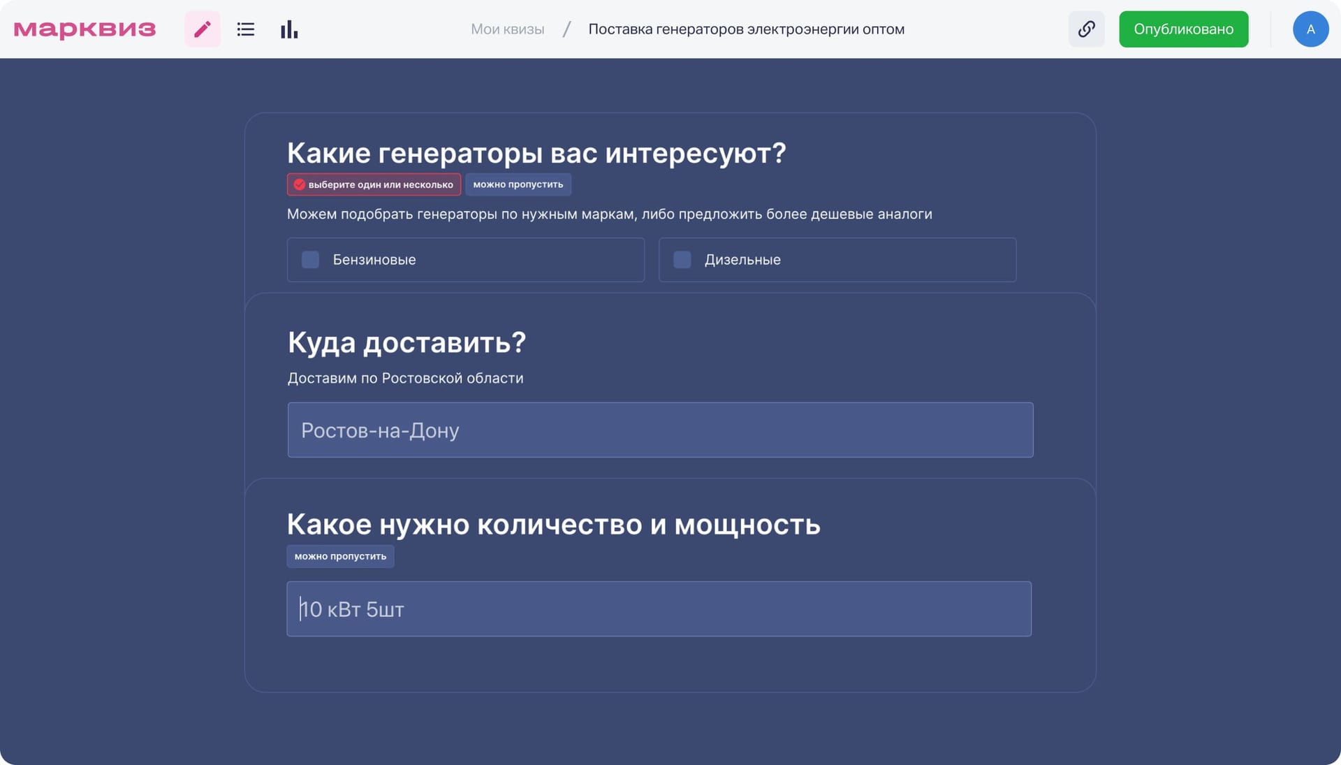Click 'Какие генераторы вас интересуют?' heading

(536, 153)
